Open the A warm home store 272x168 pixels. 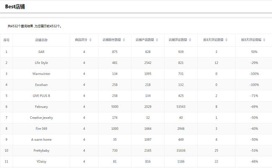click(x=41, y=139)
